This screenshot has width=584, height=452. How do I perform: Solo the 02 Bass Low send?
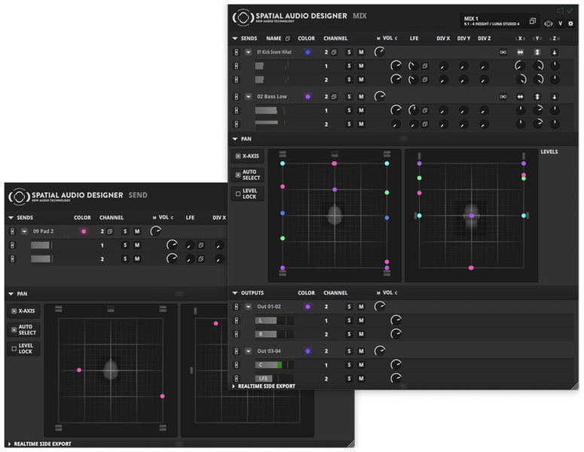[349, 97]
